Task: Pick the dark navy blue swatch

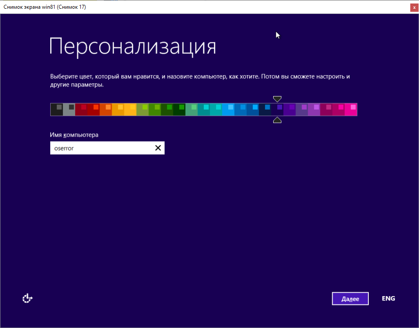Action: [x=265, y=110]
